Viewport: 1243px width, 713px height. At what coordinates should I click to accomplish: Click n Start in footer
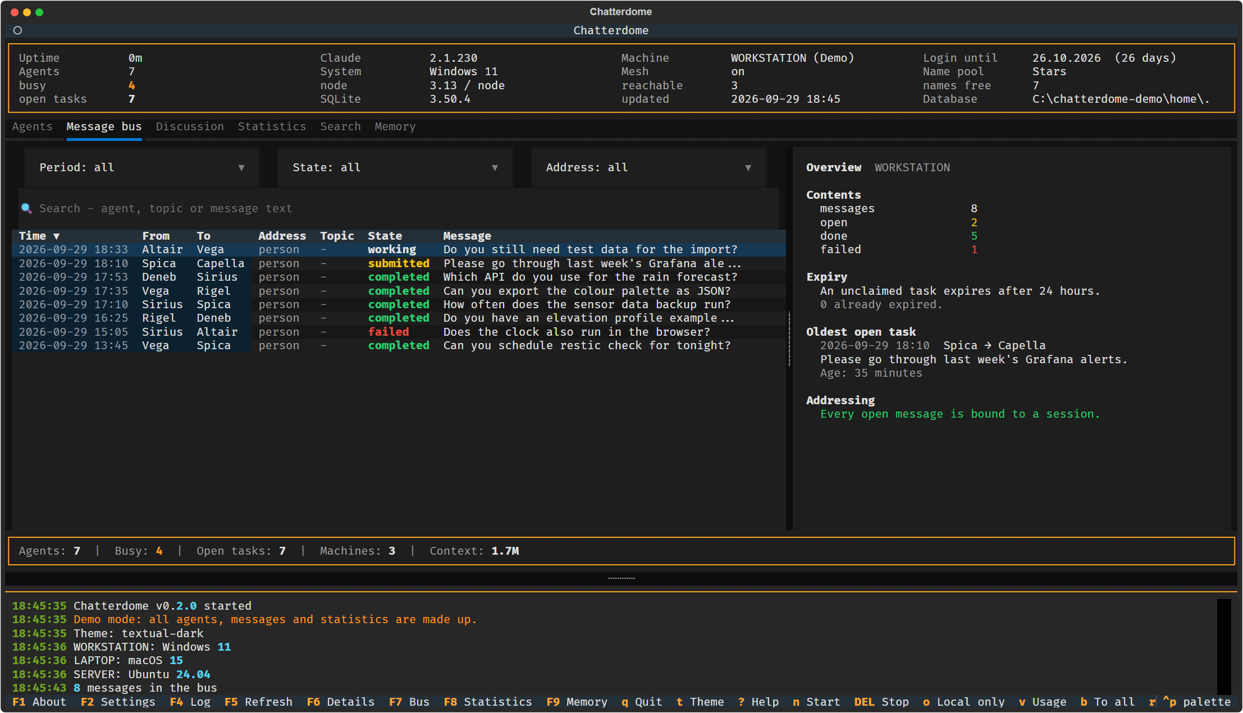[816, 702]
